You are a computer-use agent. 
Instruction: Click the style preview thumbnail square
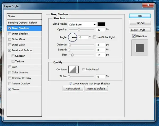pyautogui.click(x=140, y=48)
